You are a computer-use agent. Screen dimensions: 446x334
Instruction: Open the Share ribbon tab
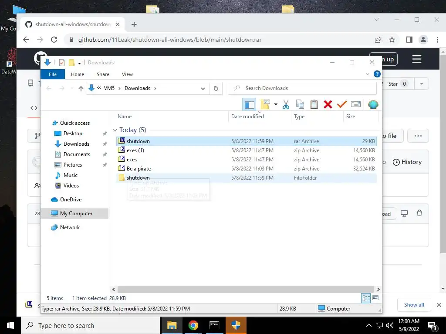click(x=103, y=74)
